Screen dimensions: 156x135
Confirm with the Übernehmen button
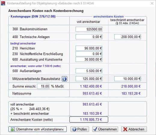(x=105, y=129)
